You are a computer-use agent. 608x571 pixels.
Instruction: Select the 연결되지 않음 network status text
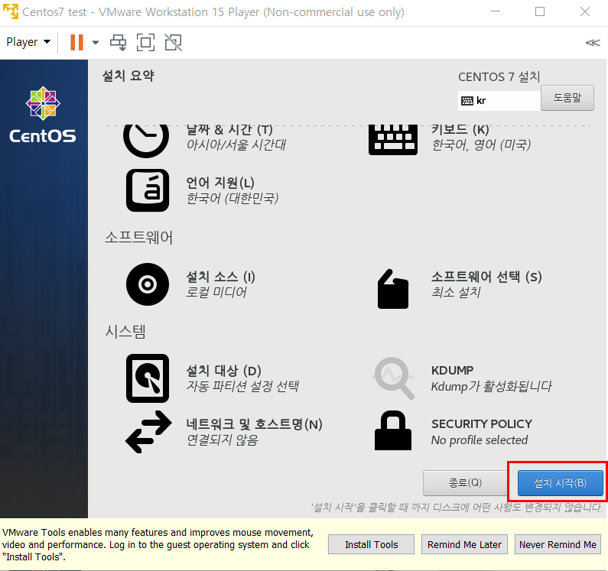(223, 440)
